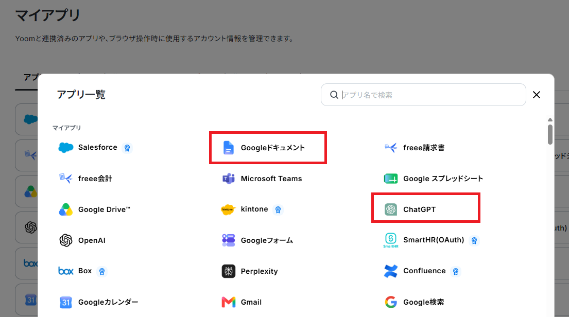Click the Google スプレッドシート icon
This screenshot has height=317, width=569.
click(391, 179)
